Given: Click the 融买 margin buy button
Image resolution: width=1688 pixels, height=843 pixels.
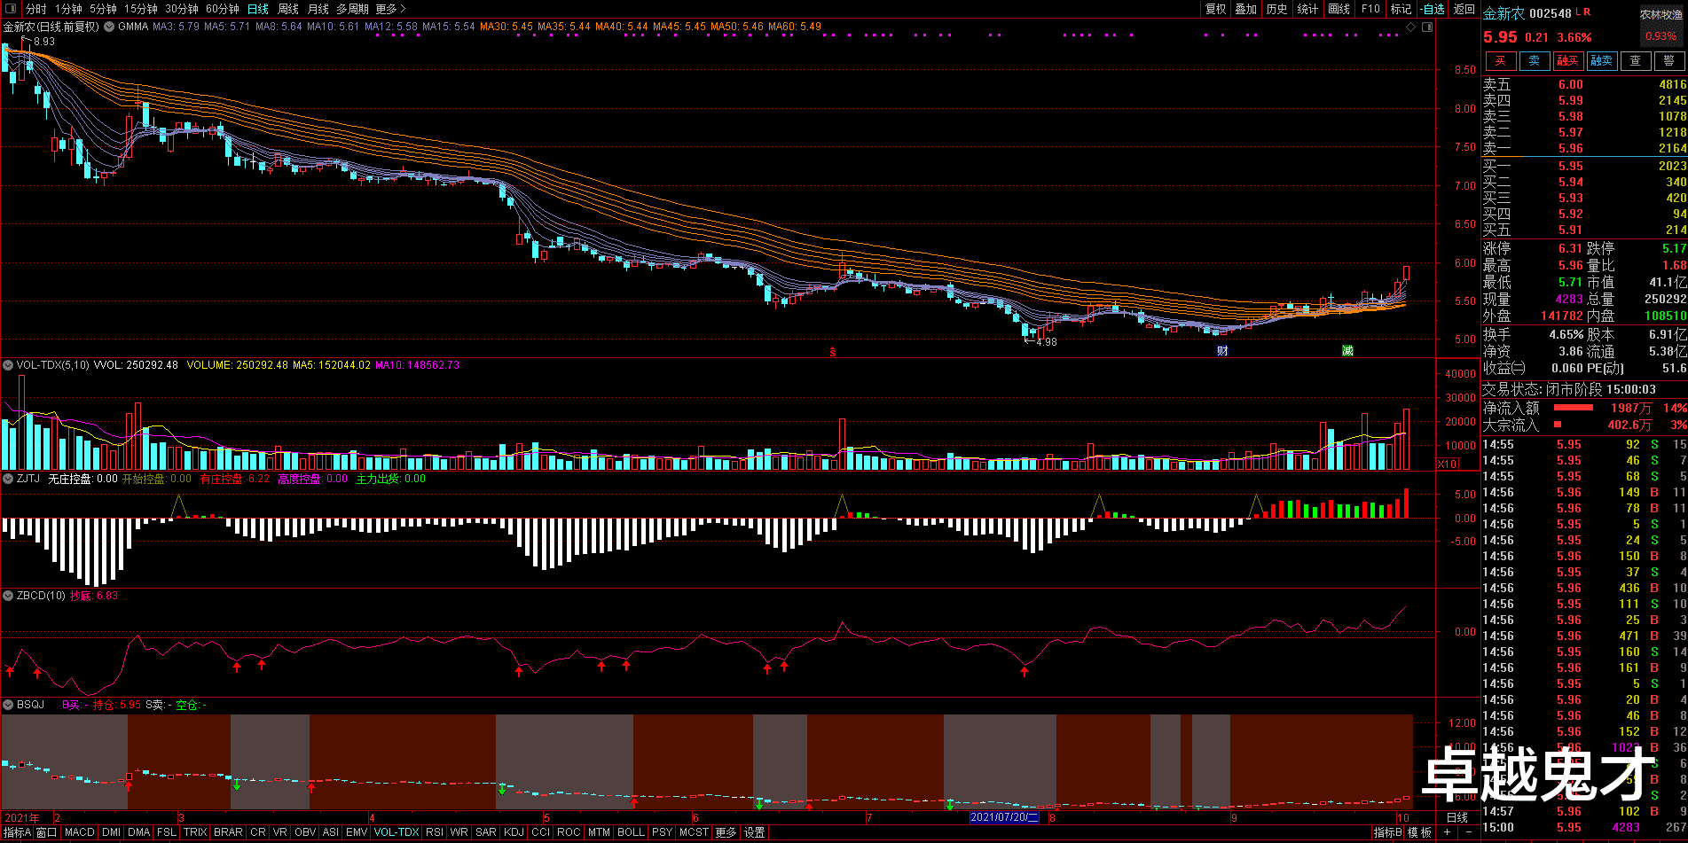Looking at the screenshot, I should (1567, 60).
